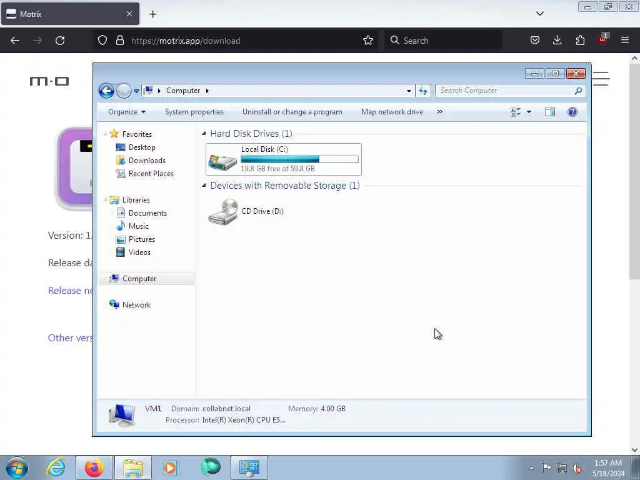Click Firefox back button
Viewport: 640px width, 480px height.
point(15,41)
